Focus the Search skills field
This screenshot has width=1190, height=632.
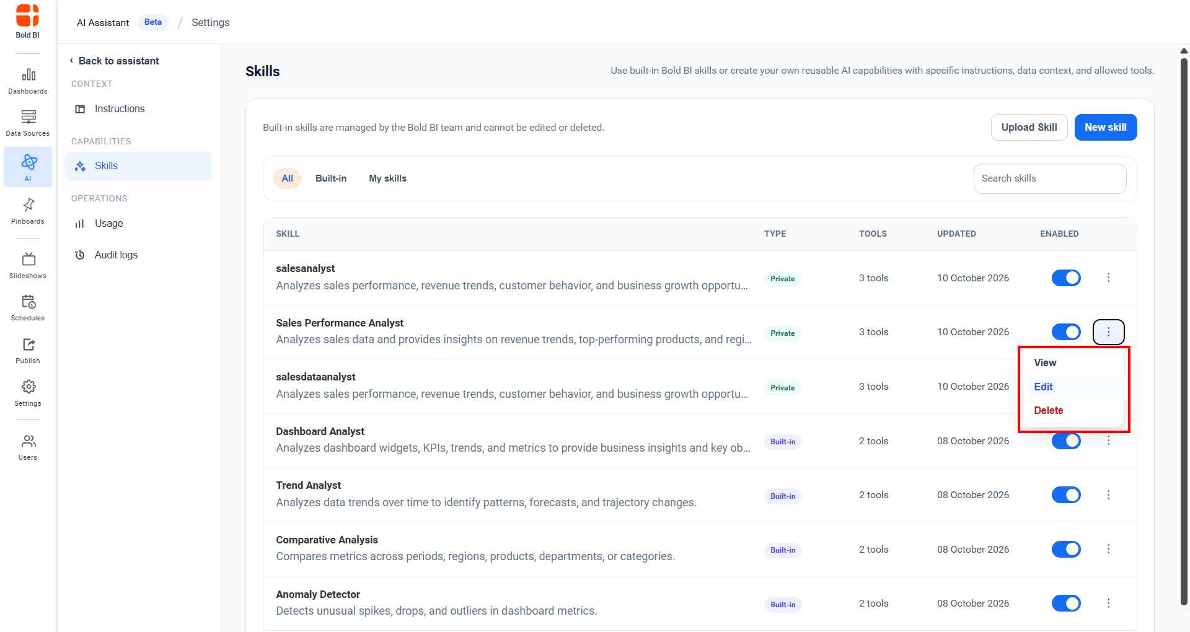coord(1049,178)
